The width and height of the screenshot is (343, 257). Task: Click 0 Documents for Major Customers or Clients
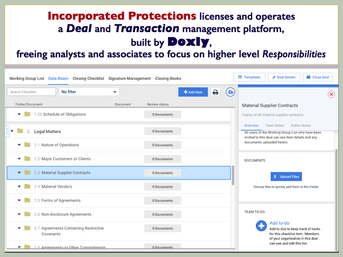[162, 159]
